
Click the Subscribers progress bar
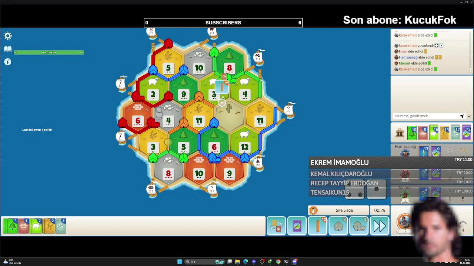pyautogui.click(x=223, y=23)
